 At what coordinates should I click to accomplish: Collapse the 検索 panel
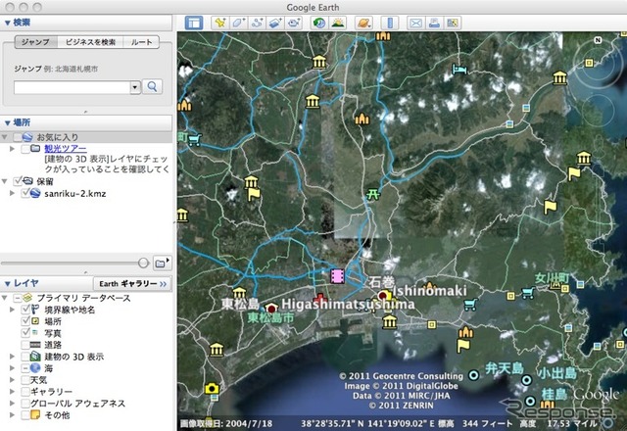tap(7, 23)
